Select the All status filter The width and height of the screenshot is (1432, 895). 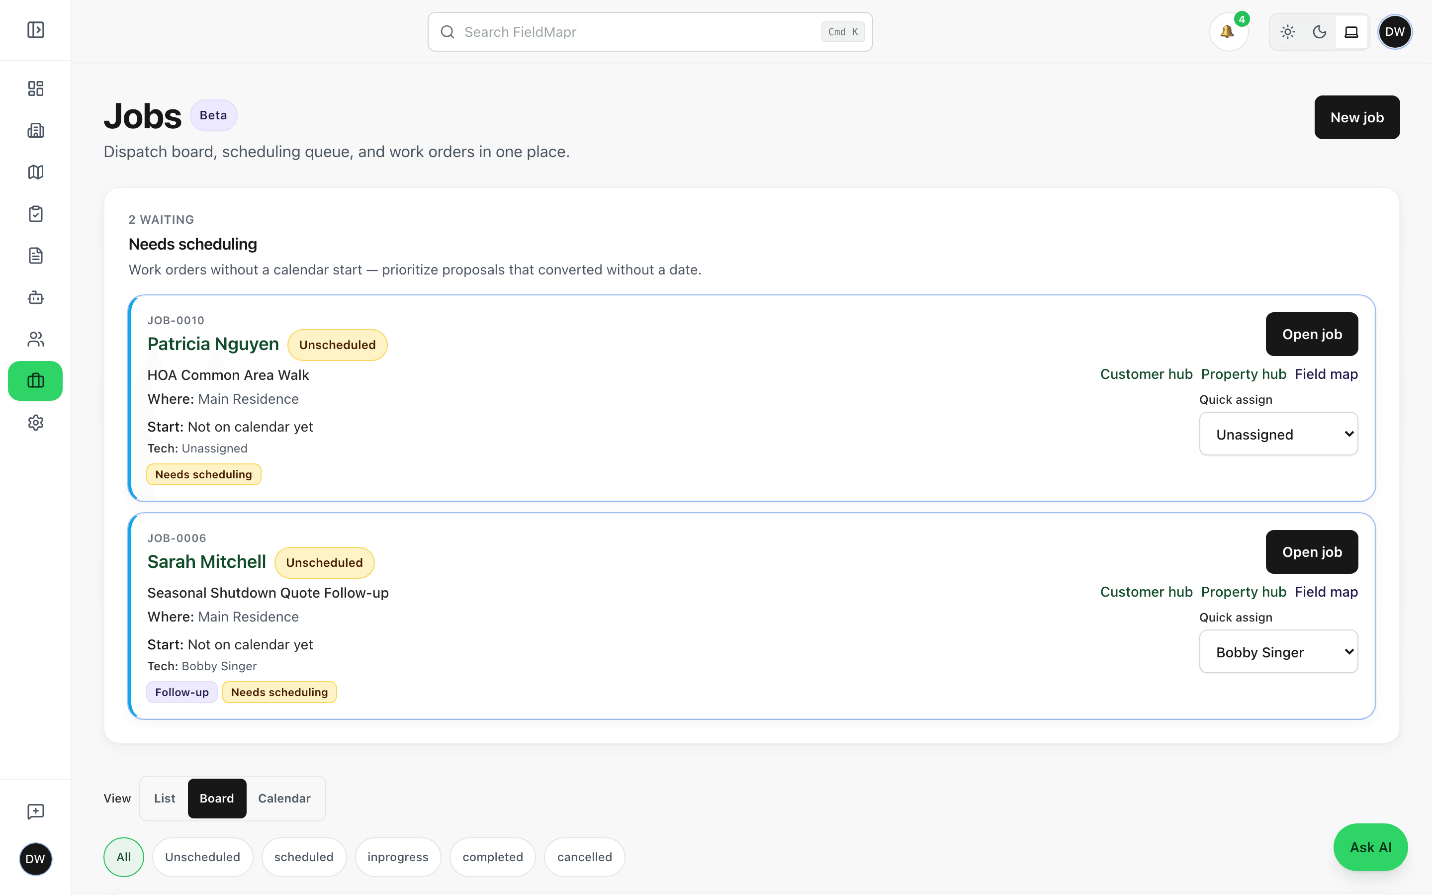(124, 857)
